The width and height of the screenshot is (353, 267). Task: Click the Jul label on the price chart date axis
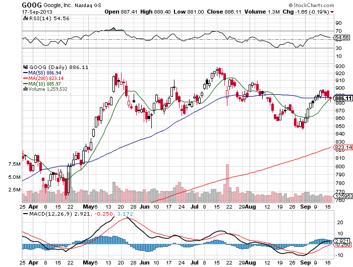(194, 207)
